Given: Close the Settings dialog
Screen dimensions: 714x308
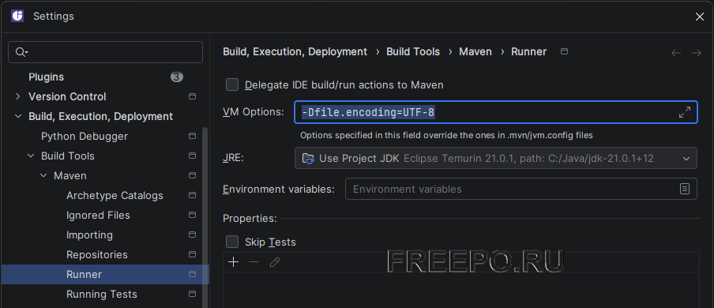Looking at the screenshot, I should [700, 17].
